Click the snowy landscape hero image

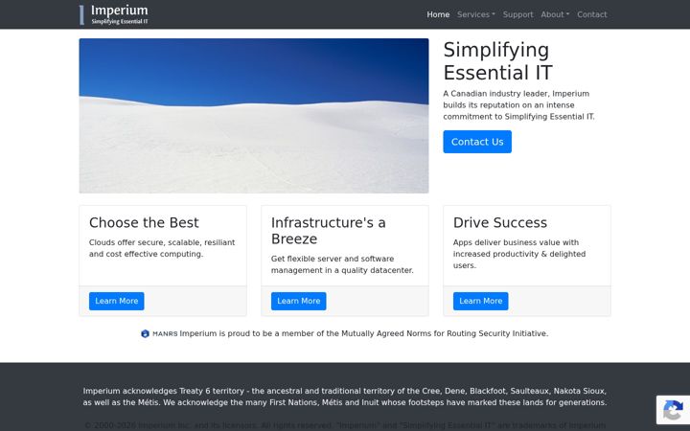pyautogui.click(x=254, y=116)
